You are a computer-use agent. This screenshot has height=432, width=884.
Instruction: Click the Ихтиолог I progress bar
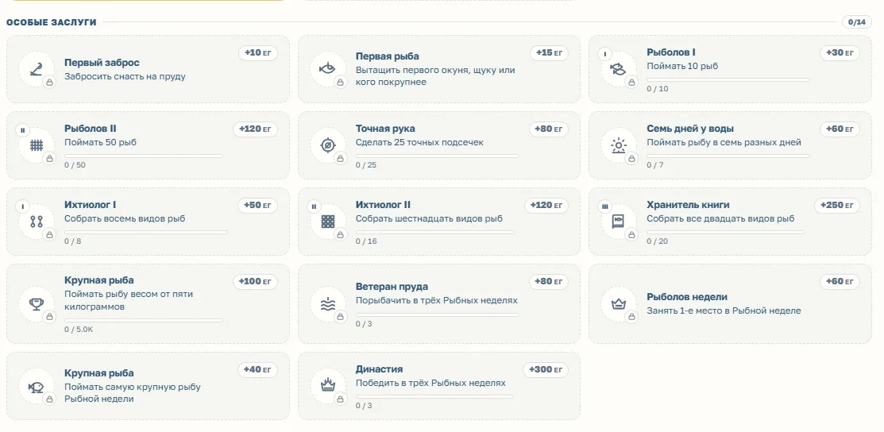(146, 233)
